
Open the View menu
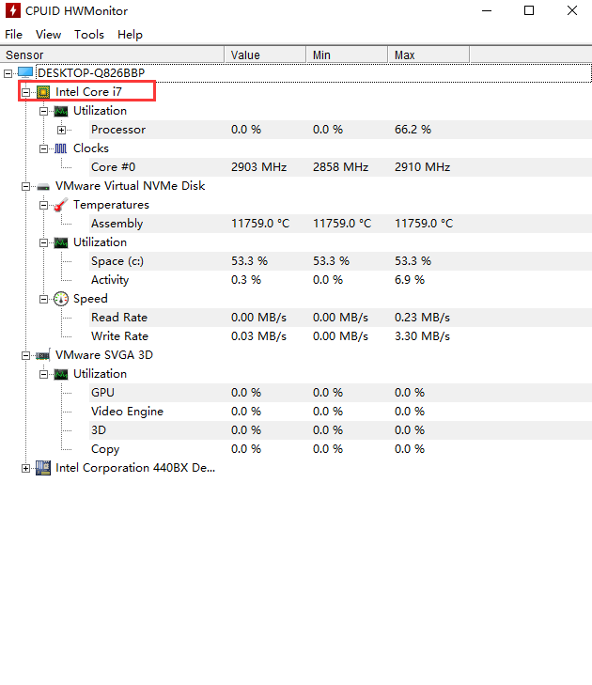pyautogui.click(x=48, y=34)
